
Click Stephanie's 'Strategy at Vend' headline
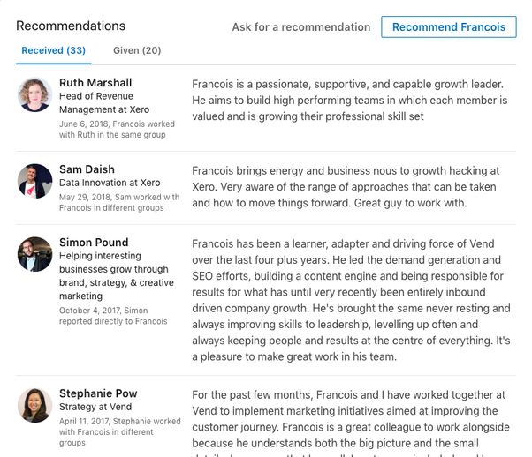[x=95, y=408]
